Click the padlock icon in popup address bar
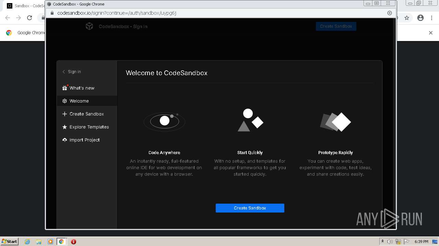This screenshot has height=246, width=439. pos(52,13)
